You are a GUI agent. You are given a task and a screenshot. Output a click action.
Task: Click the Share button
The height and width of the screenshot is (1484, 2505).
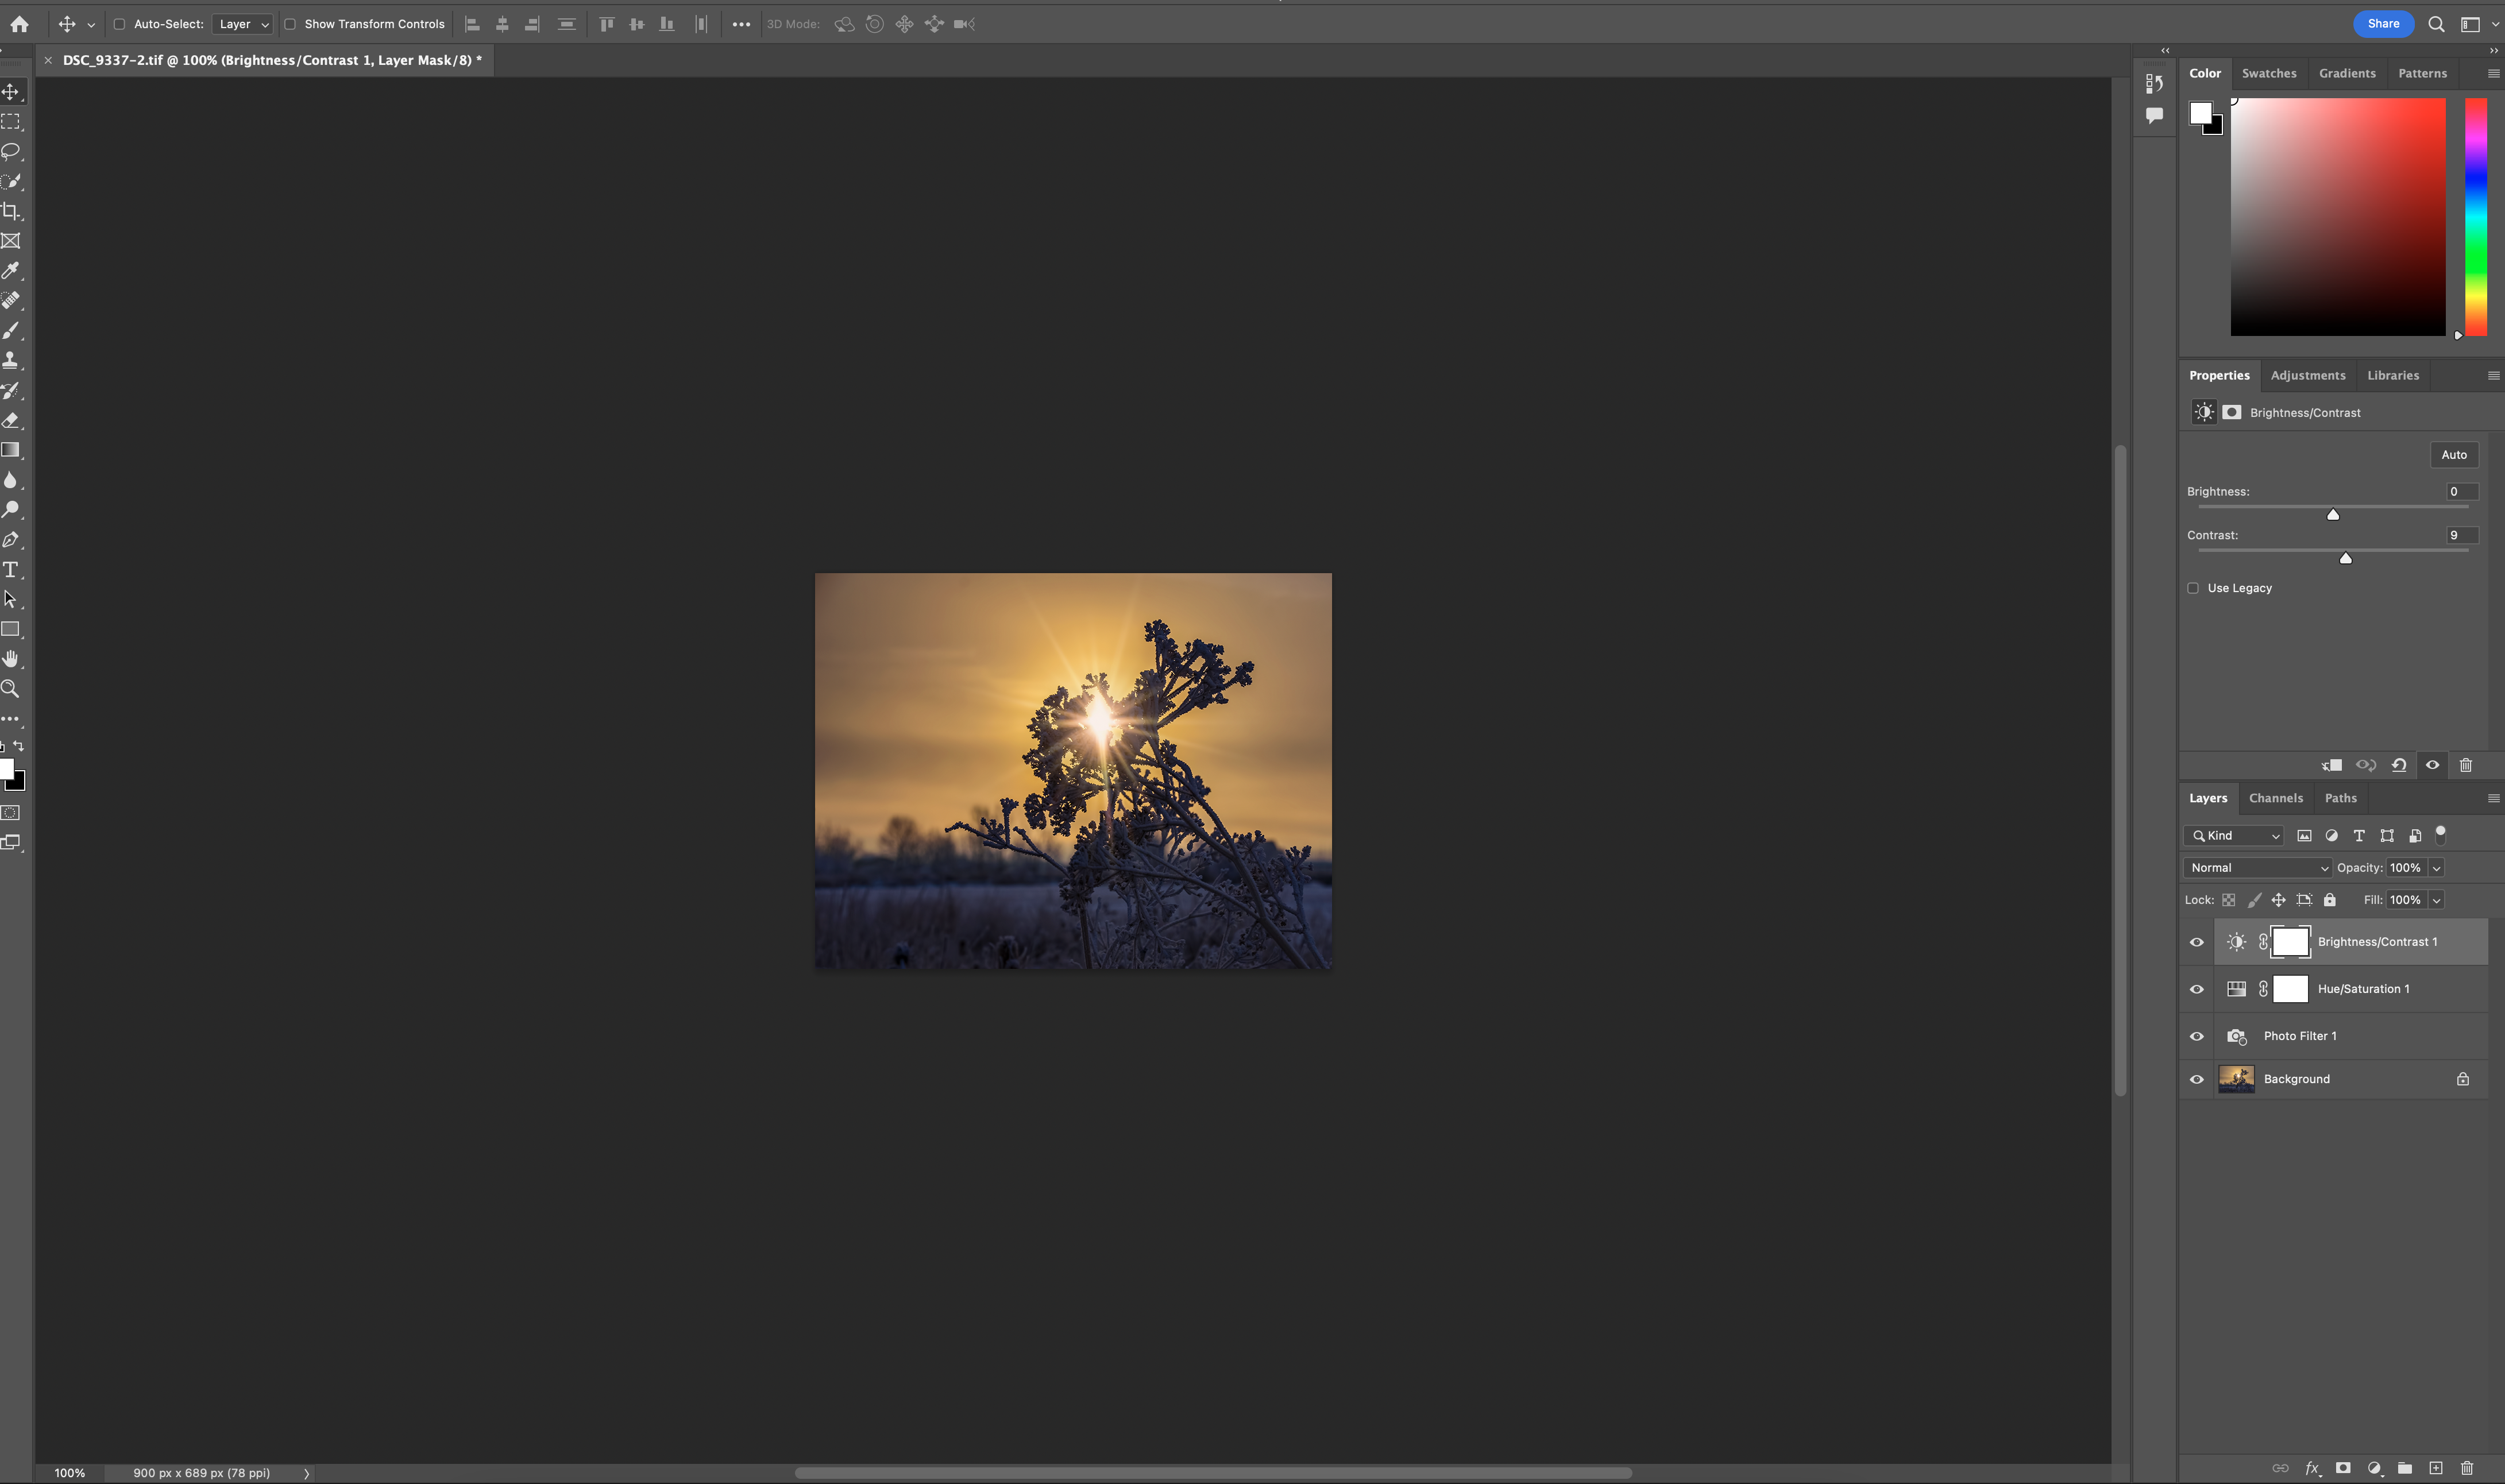(2383, 23)
